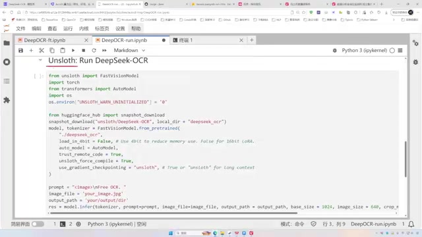The width and height of the screenshot is (422, 237).
Task: Open the Tensorflow bookmarks folder
Action: [50, 20]
